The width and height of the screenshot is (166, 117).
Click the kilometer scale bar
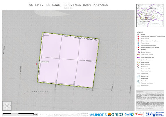pyautogui.click(x=20, y=113)
